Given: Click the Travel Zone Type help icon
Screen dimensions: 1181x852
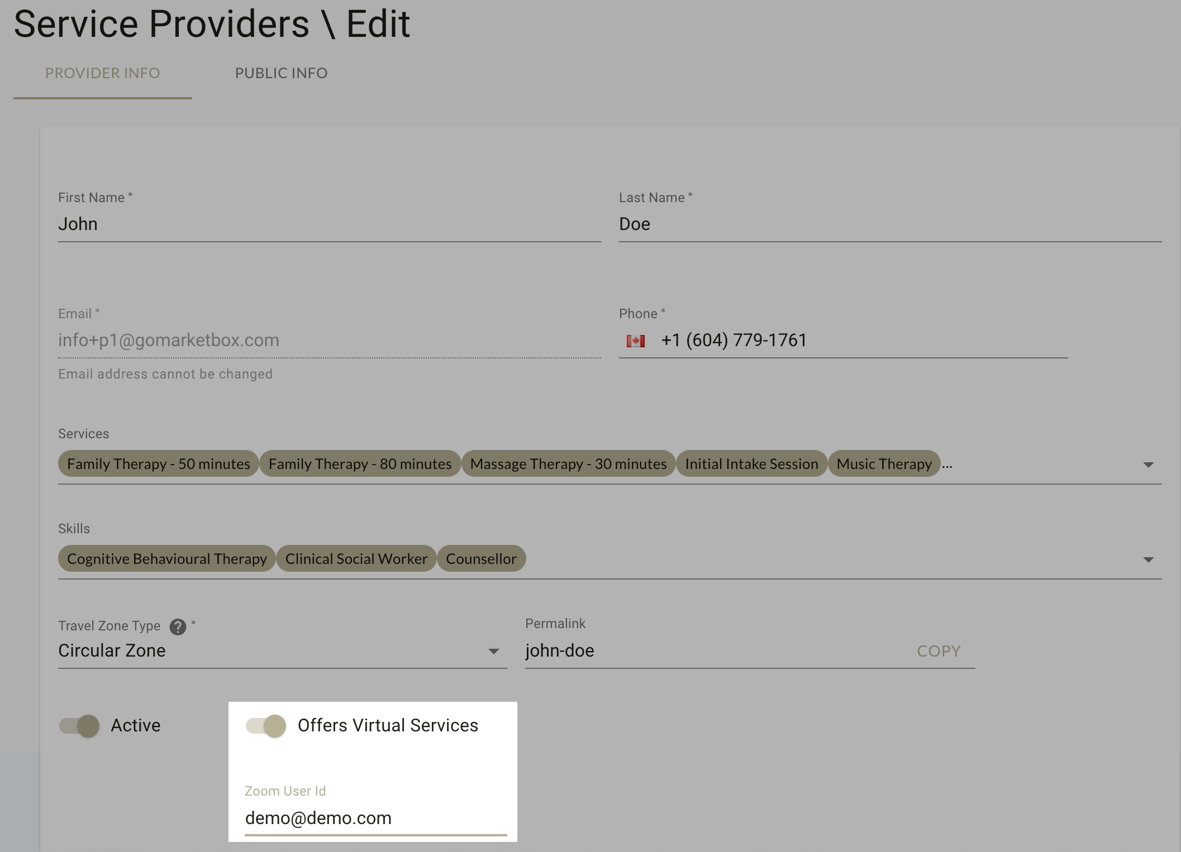Looking at the screenshot, I should tap(178, 626).
